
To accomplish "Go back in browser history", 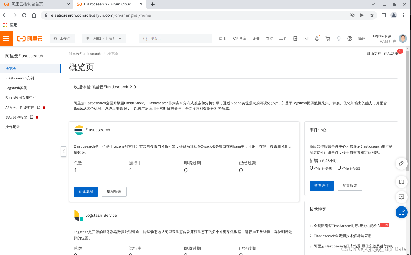I will click(5, 15).
